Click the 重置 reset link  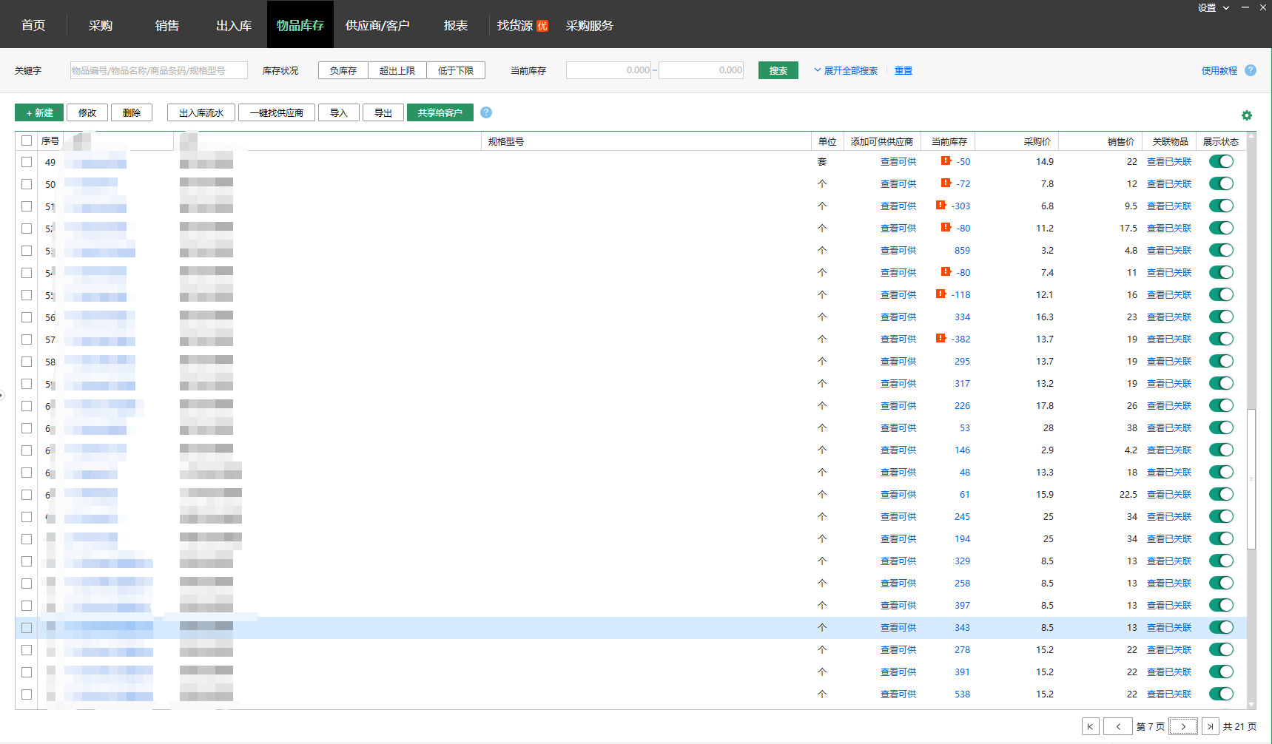tap(903, 70)
